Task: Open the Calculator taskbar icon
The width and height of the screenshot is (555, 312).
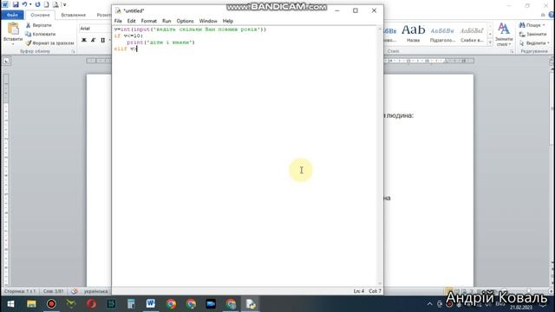Action: (x=131, y=304)
